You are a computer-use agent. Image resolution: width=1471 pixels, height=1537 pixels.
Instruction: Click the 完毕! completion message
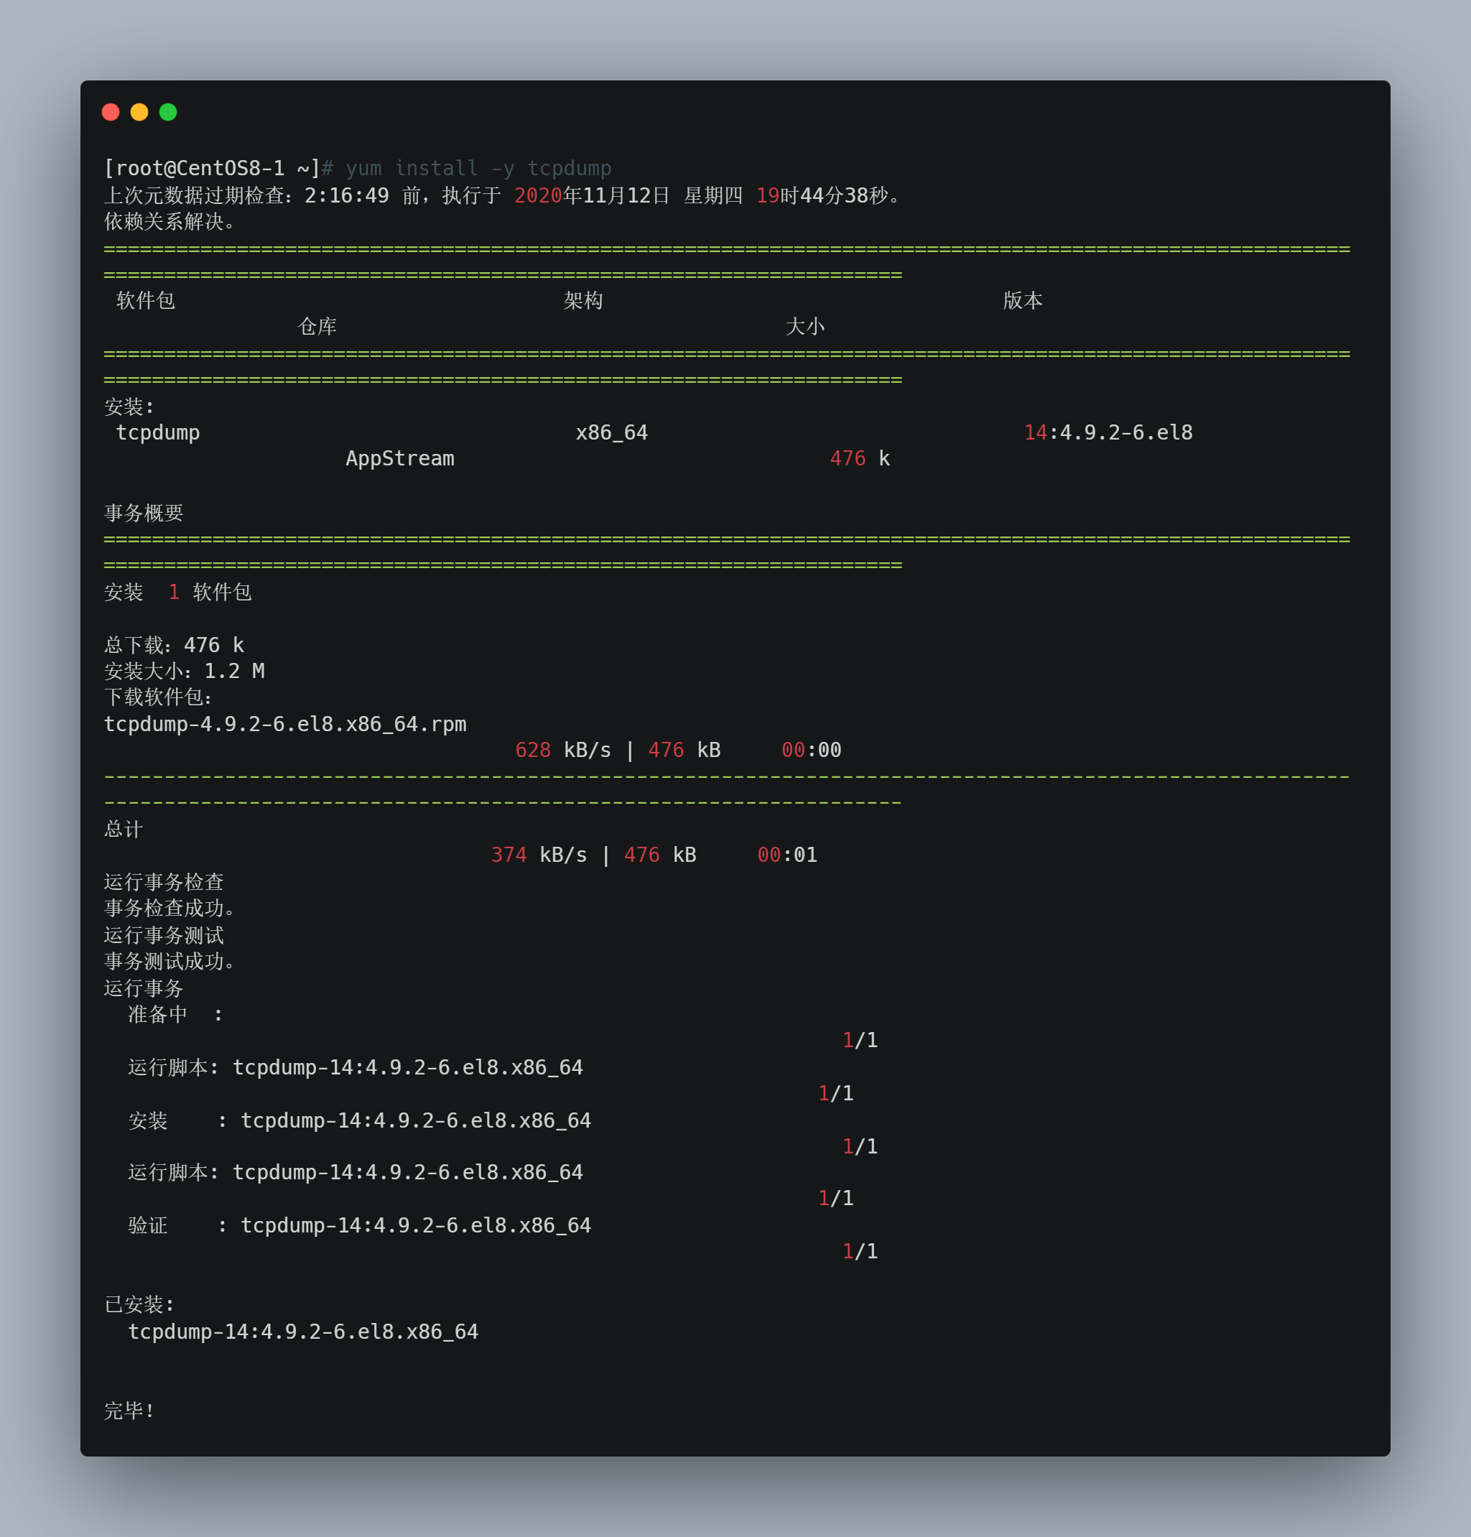pos(130,1411)
